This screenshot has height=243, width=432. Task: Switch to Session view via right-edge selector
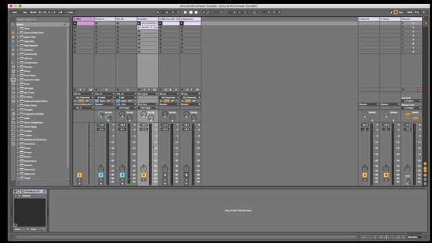[426, 24]
